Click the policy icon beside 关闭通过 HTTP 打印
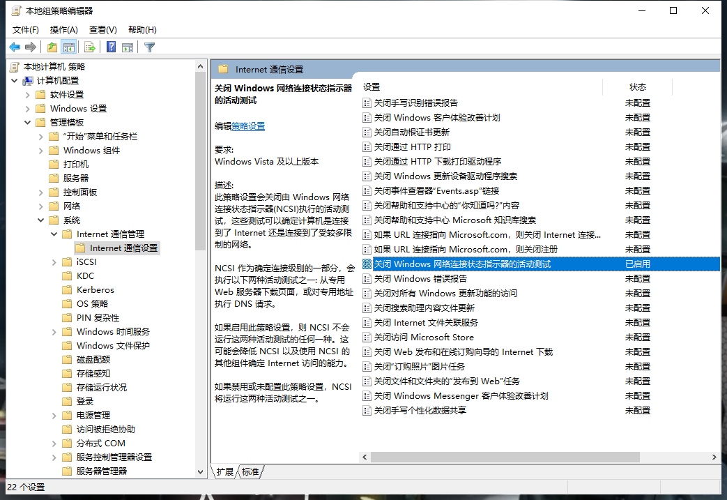This screenshot has height=500, width=727. 367,147
